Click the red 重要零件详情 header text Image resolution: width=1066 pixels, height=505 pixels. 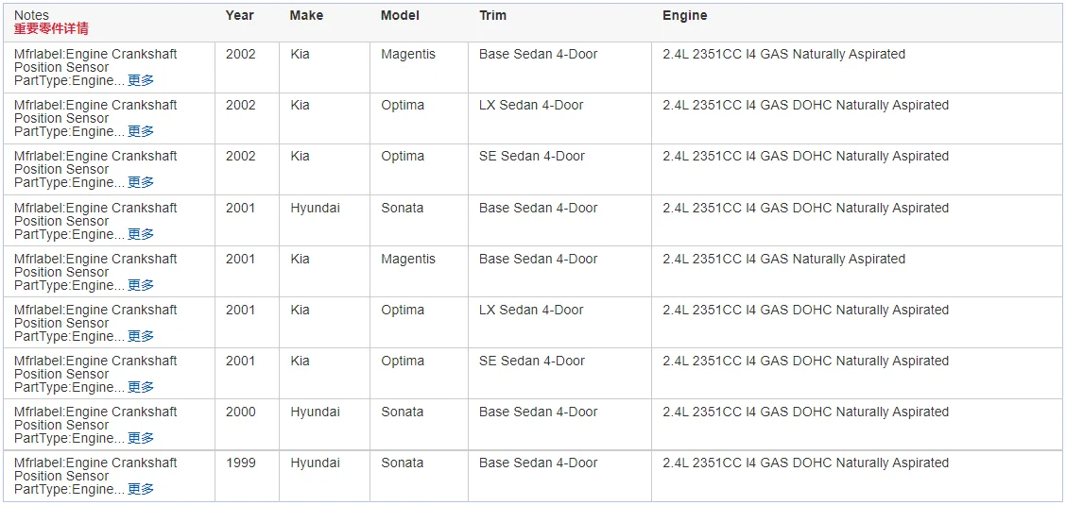[x=51, y=28]
